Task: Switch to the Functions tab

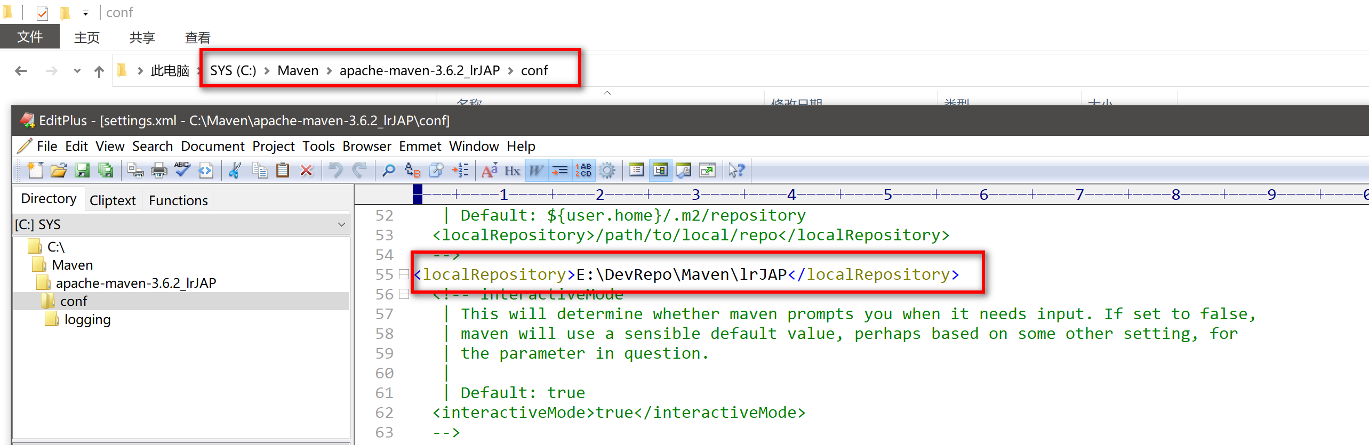Action: 178,200
